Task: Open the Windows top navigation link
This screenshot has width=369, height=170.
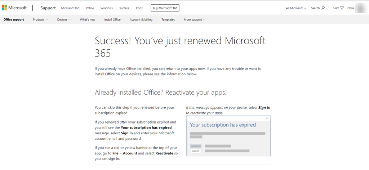Action: [x=107, y=8]
